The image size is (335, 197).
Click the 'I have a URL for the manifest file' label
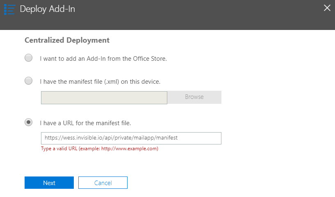pyautogui.click(x=85, y=123)
